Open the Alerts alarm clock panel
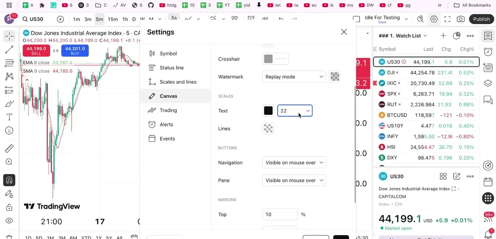The image size is (496, 239). point(488,52)
